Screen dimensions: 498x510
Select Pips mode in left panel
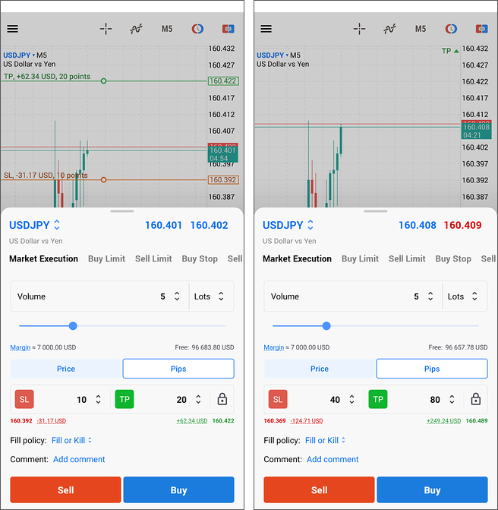pos(178,369)
